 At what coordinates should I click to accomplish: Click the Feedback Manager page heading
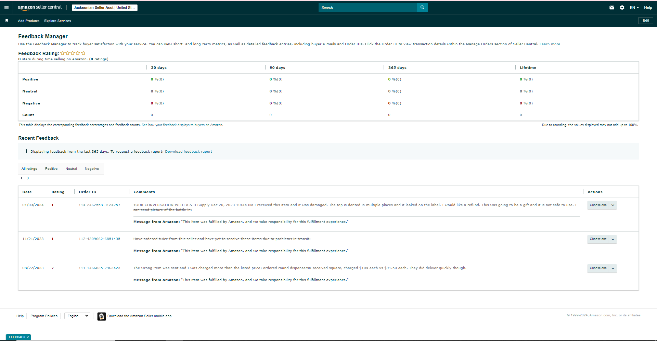(43, 37)
